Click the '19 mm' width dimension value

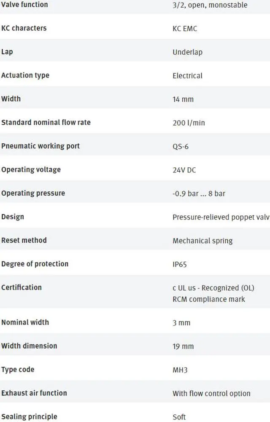[183, 347]
